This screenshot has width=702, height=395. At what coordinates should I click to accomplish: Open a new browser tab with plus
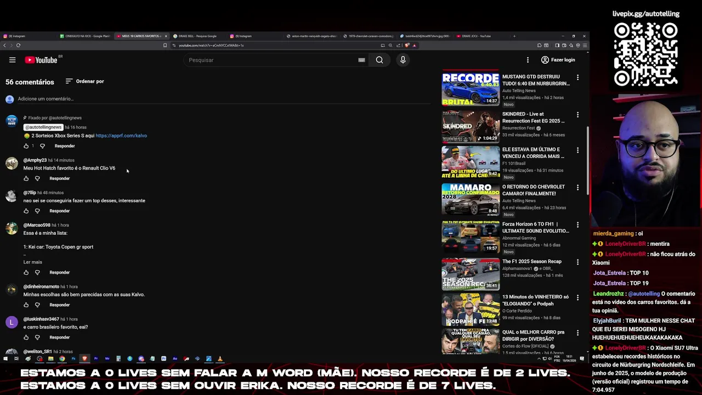514,36
